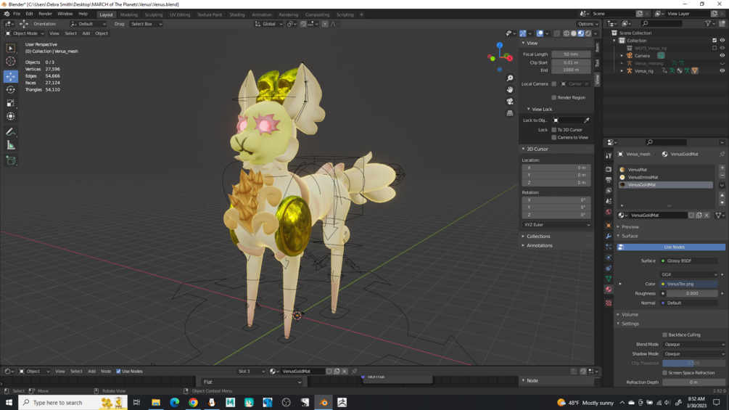Screen dimensions: 729x410
Task: Open the Render menu
Action: pyautogui.click(x=45, y=14)
